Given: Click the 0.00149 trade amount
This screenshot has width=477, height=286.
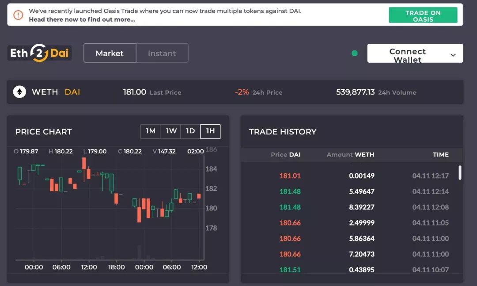Looking at the screenshot, I should tap(362, 176).
